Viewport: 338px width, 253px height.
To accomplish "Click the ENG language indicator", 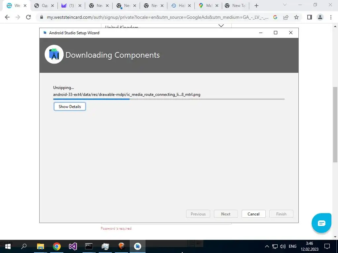I will (x=292, y=246).
